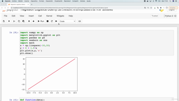Open the Diapositiva menu
Image resolution: width=179 pixels, height=101 pixels.
34,1
